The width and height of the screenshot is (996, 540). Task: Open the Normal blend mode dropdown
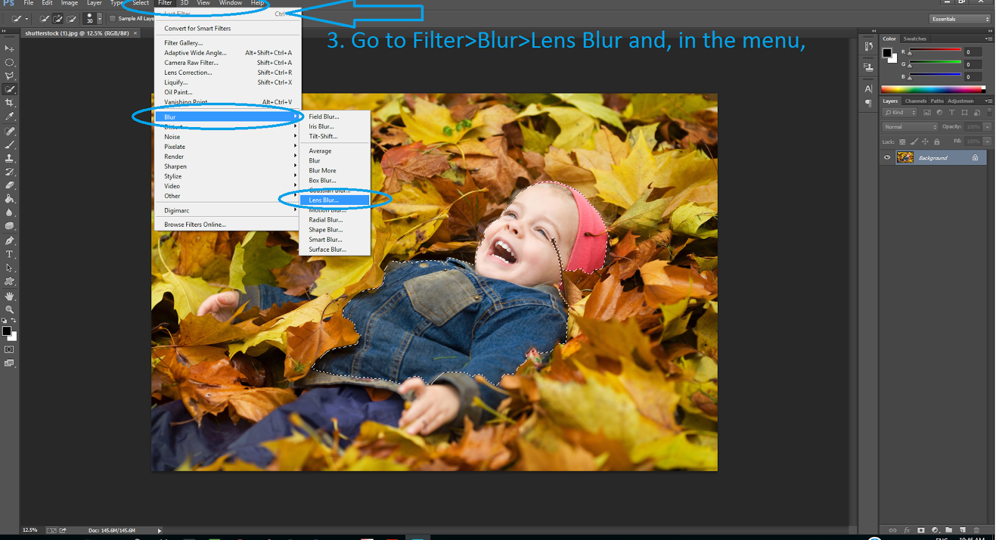point(910,127)
